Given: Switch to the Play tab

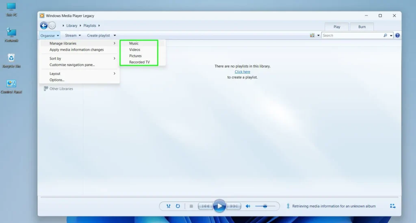Looking at the screenshot, I should tap(337, 27).
